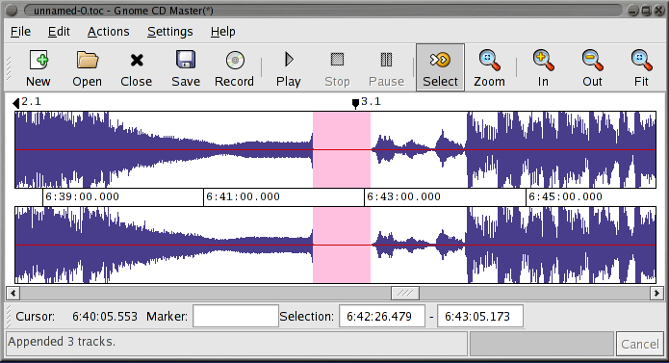Open the Settings menu

169,32
